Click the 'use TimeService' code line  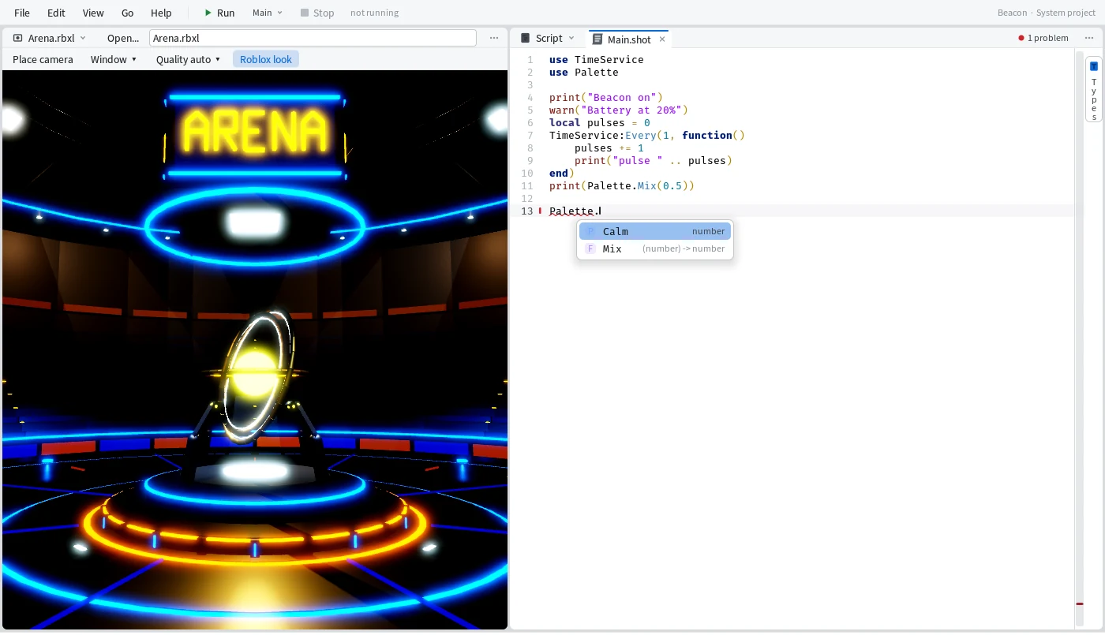597,59
